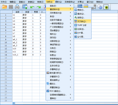Click the name cell t10

17,49
